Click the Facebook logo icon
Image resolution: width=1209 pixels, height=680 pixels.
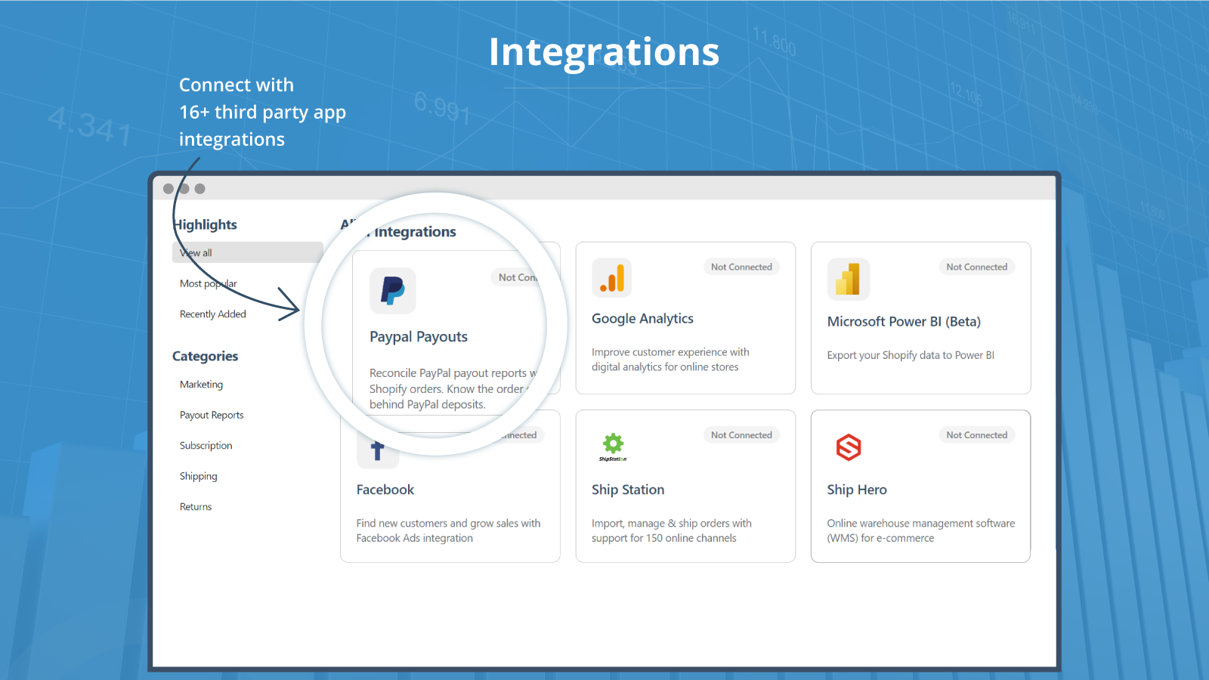[377, 451]
